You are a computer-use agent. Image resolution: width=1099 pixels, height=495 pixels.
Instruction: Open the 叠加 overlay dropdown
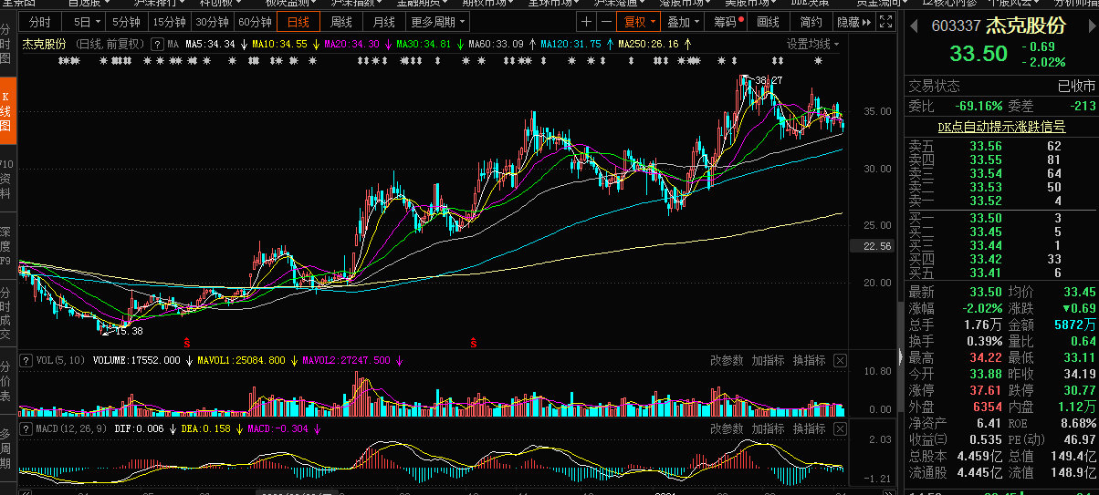(x=684, y=22)
